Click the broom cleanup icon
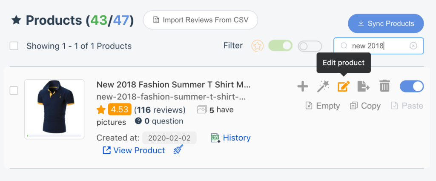Screen dimensions: 436x181 [178, 150]
